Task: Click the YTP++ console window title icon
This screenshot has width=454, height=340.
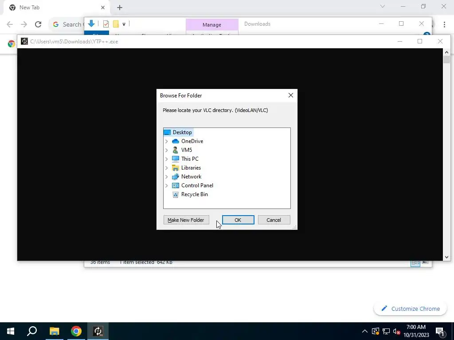Action: [24, 41]
